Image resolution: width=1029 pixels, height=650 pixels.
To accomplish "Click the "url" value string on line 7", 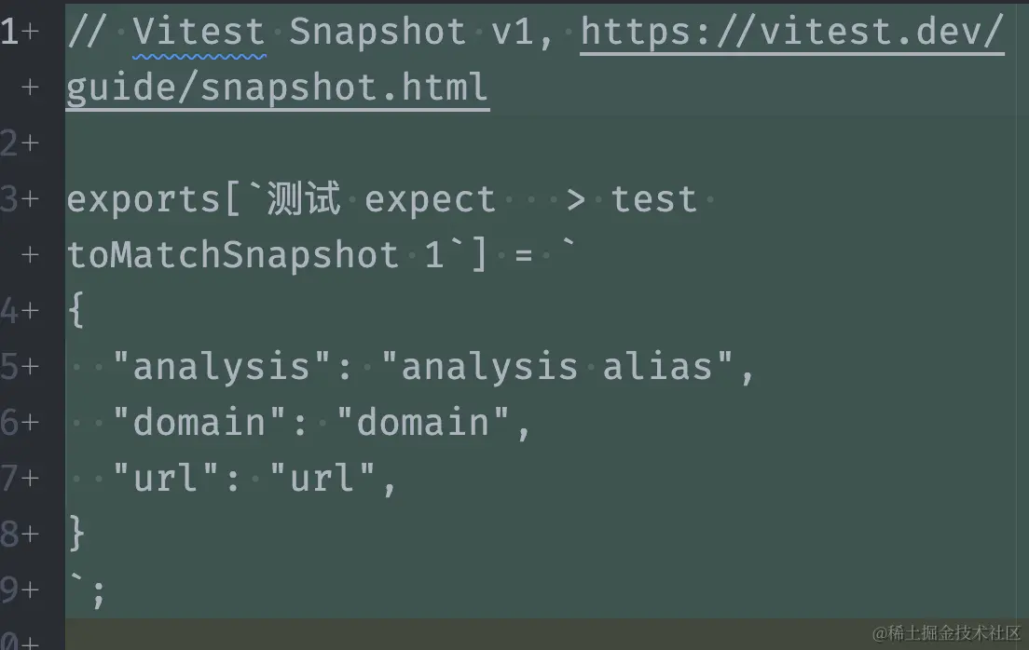I will point(322,478).
